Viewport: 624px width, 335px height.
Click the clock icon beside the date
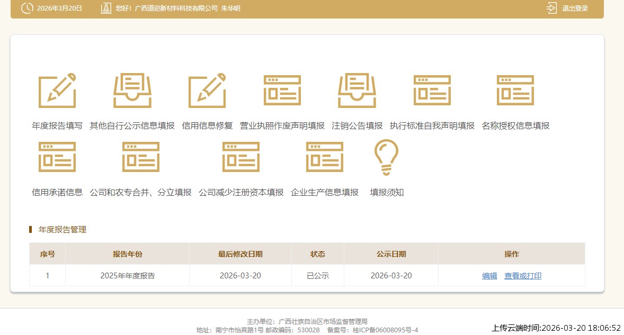click(x=27, y=8)
